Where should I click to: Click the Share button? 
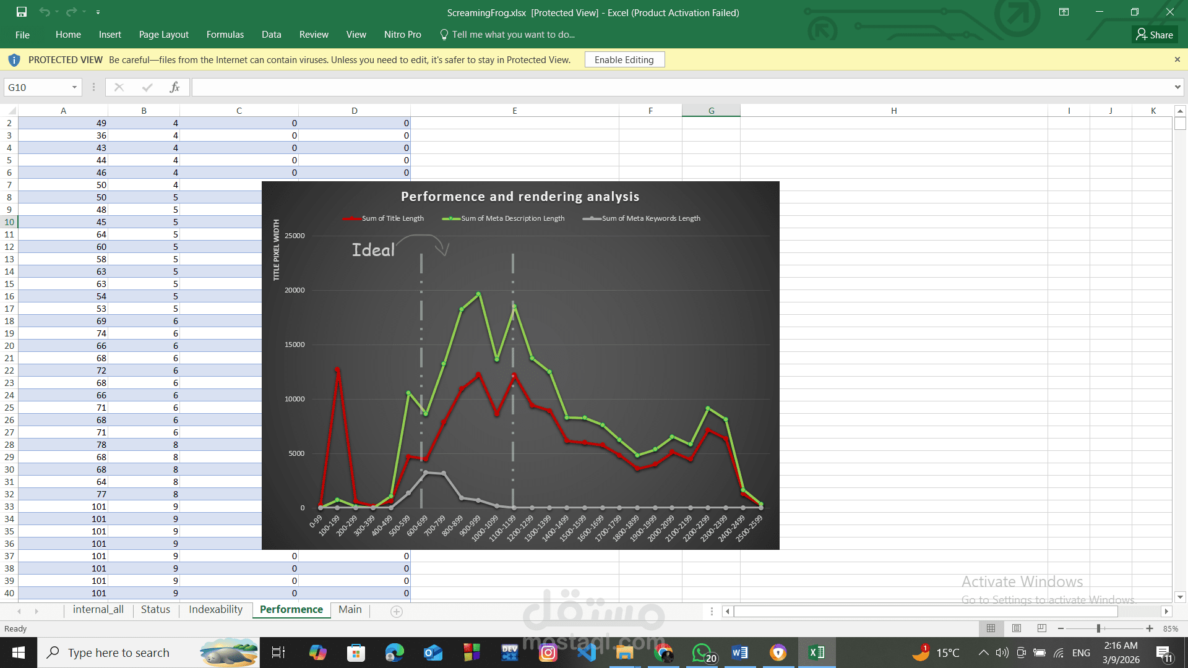pos(1155,35)
